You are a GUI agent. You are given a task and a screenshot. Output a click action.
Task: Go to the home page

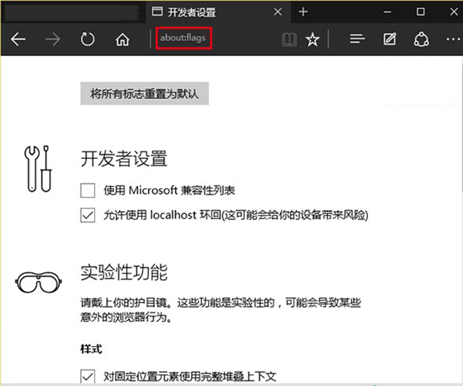click(122, 39)
